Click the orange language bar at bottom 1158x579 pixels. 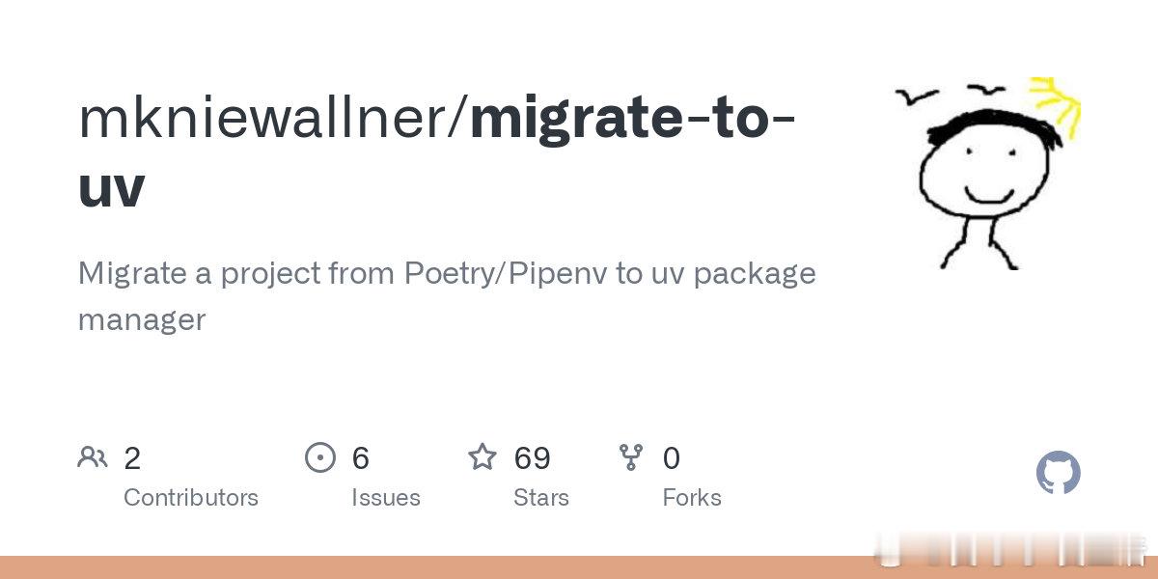tap(579, 567)
